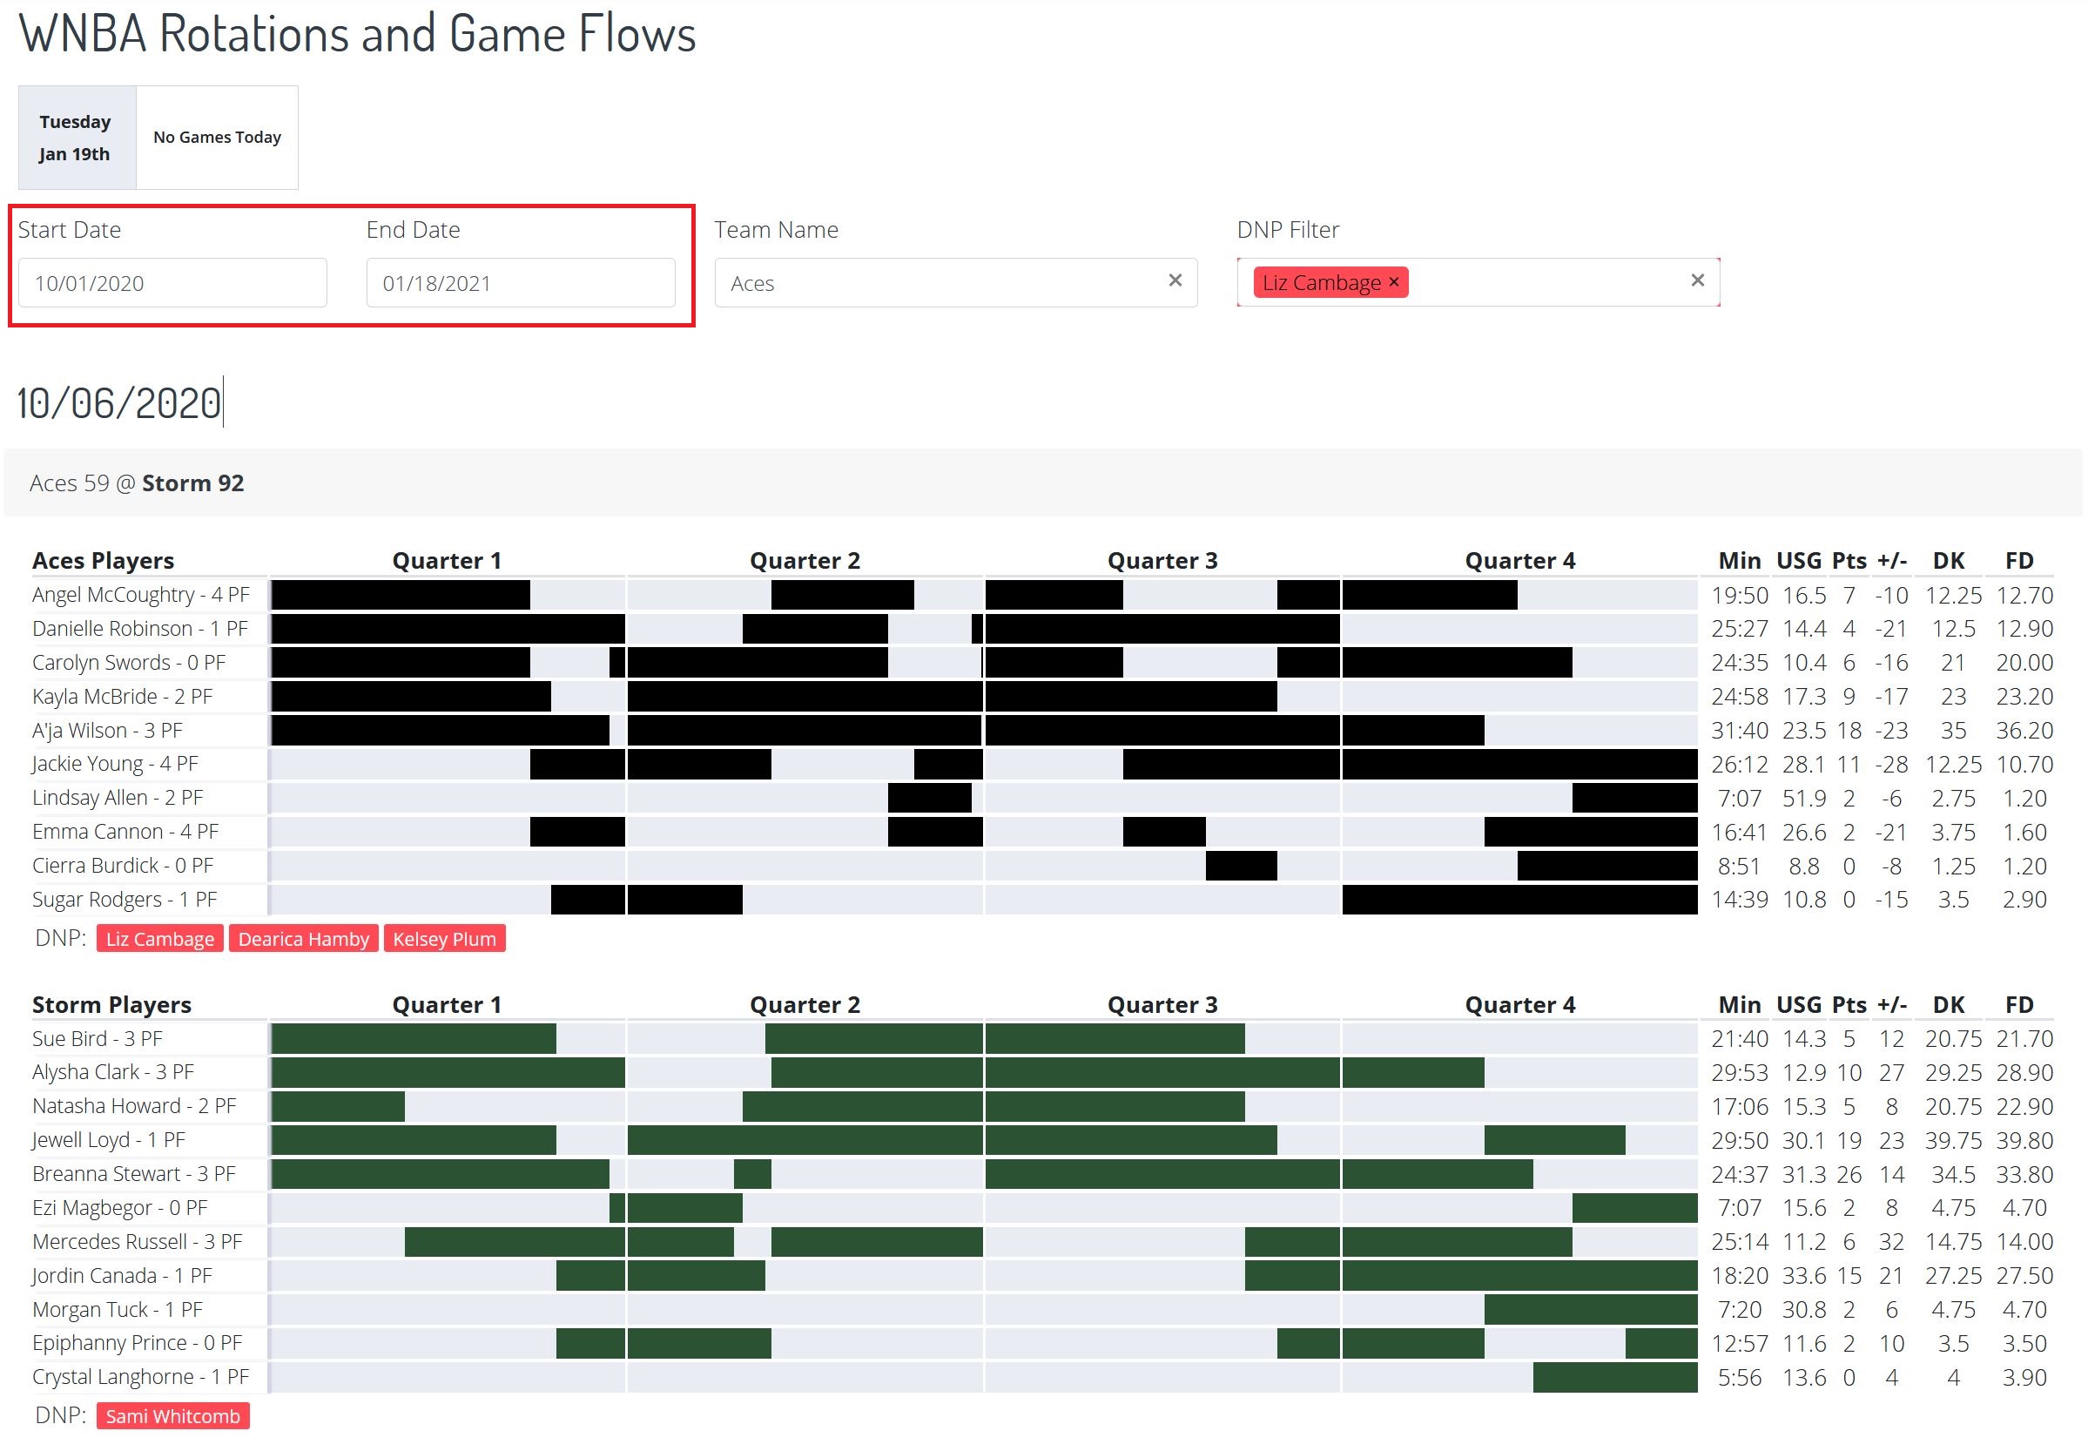This screenshot has width=2088, height=1451.
Task: Open the Team Name dropdown
Action: pyautogui.click(x=936, y=283)
